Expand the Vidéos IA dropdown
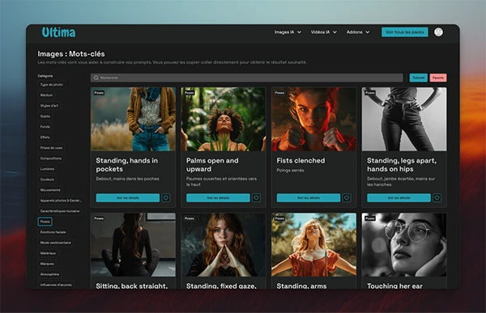486x313 pixels. [323, 32]
